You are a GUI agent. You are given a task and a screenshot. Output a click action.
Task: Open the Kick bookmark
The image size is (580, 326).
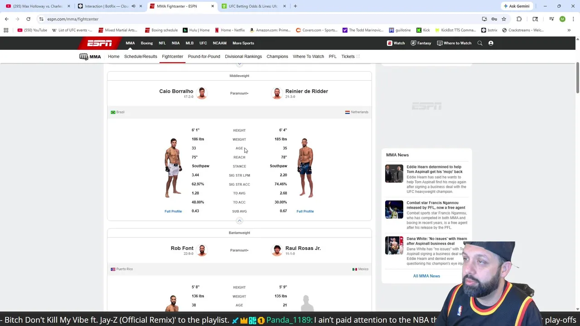423,30
